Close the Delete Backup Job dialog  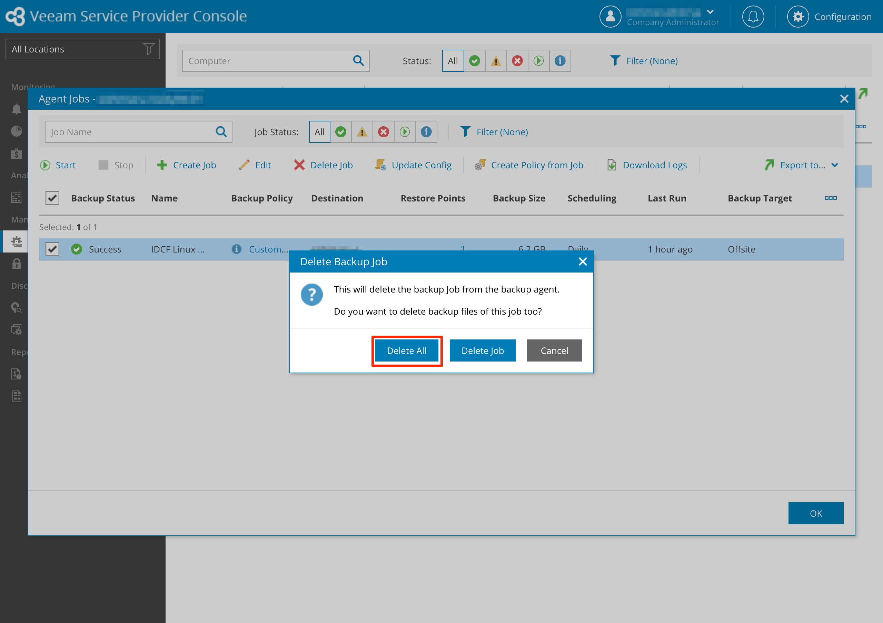(583, 261)
